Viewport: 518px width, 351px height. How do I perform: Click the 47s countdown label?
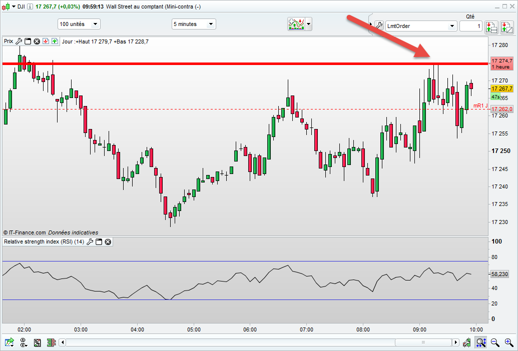pyautogui.click(x=495, y=97)
